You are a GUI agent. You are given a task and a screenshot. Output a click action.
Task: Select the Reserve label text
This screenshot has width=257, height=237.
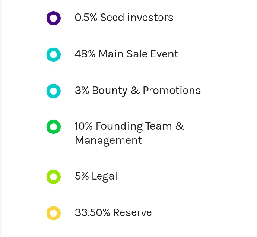(133, 213)
